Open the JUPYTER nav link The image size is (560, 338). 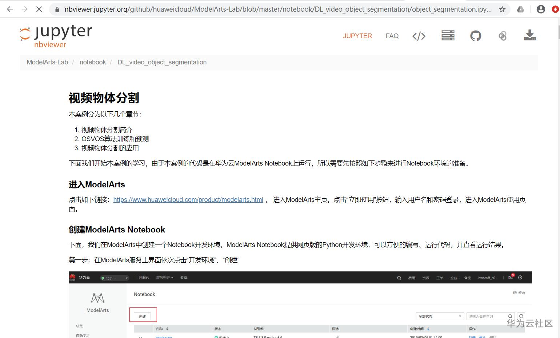click(x=357, y=36)
